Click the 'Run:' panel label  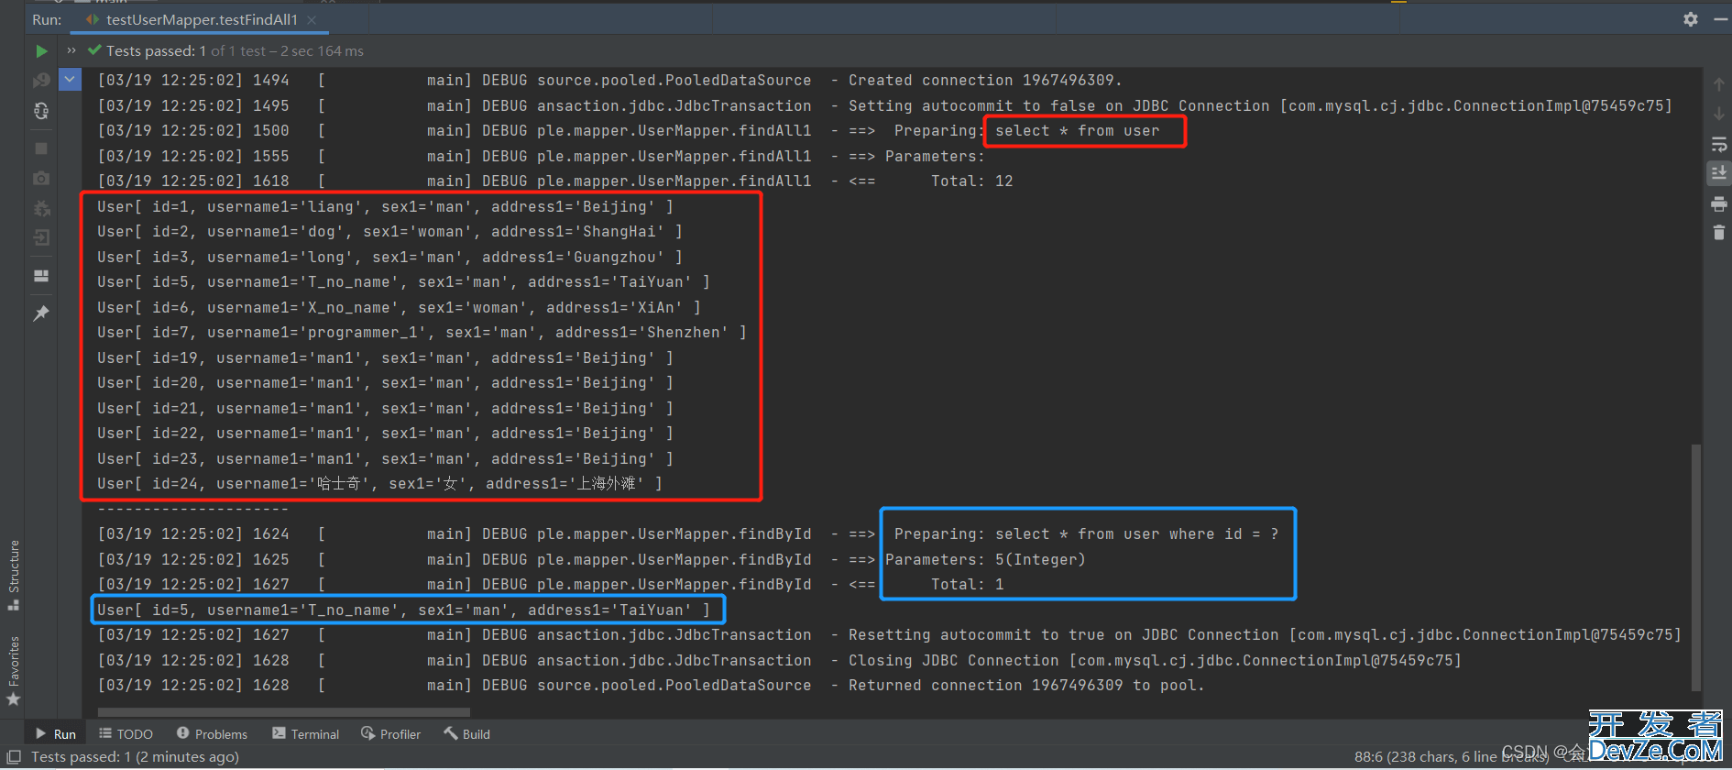pos(47,19)
